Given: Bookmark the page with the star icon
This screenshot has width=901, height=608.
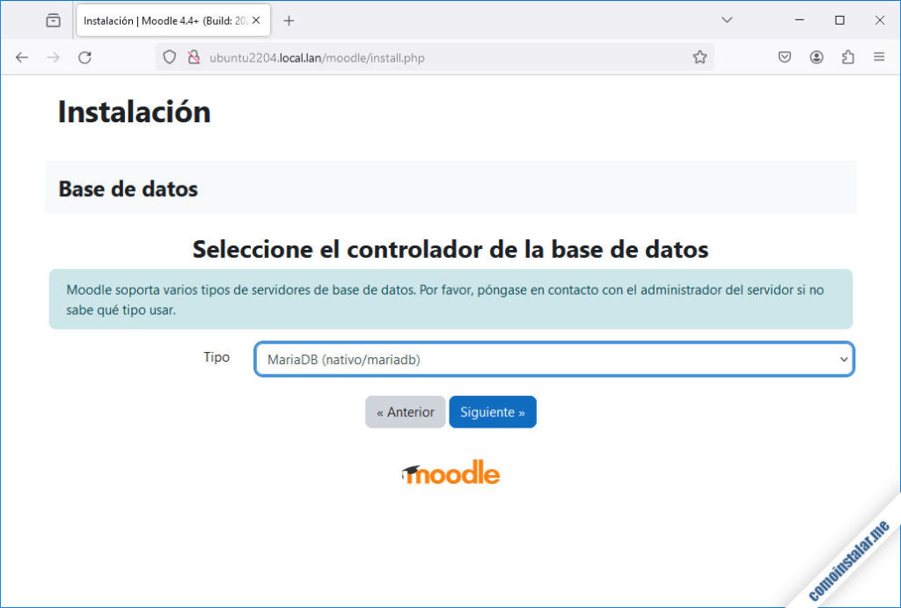Looking at the screenshot, I should pyautogui.click(x=700, y=56).
